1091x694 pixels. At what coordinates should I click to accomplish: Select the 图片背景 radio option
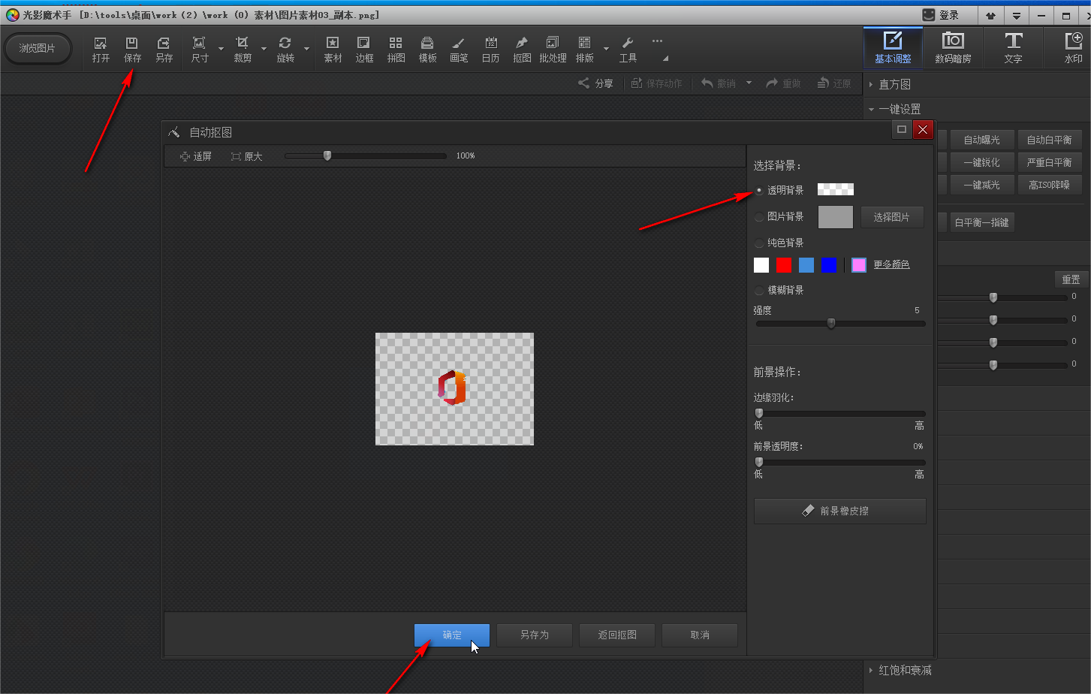760,217
